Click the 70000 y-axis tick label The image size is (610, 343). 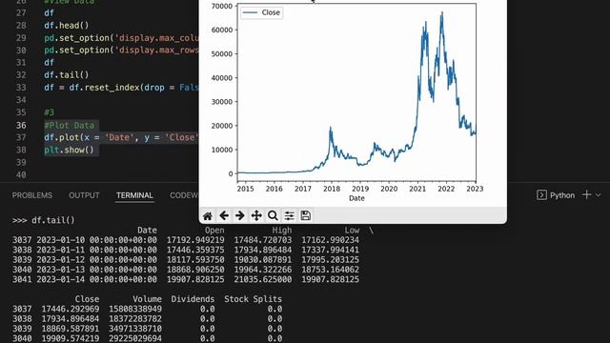(222, 6)
